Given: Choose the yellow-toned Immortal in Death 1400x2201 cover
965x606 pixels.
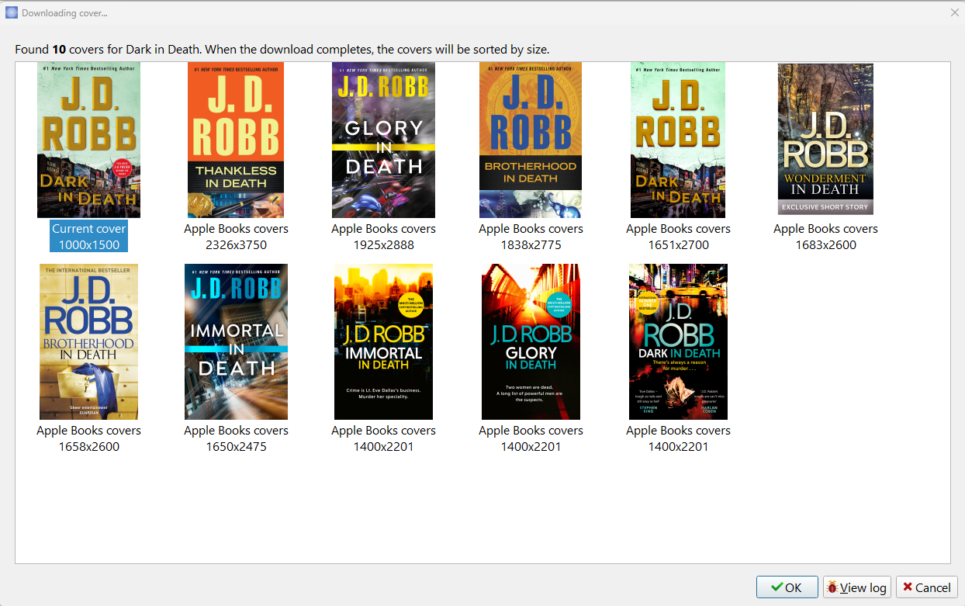Looking at the screenshot, I should coord(383,341).
